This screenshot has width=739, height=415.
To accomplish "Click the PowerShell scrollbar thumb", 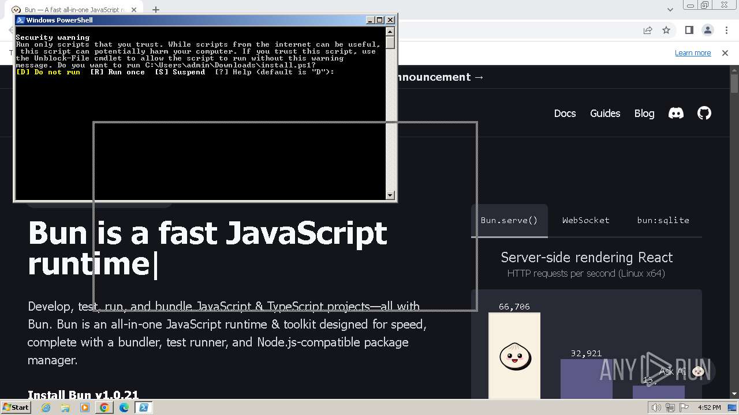I will click(x=391, y=43).
